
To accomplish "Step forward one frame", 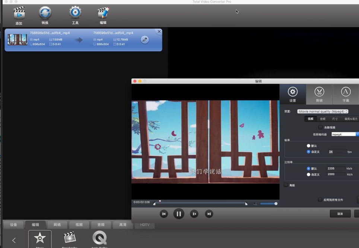I will [194, 214].
